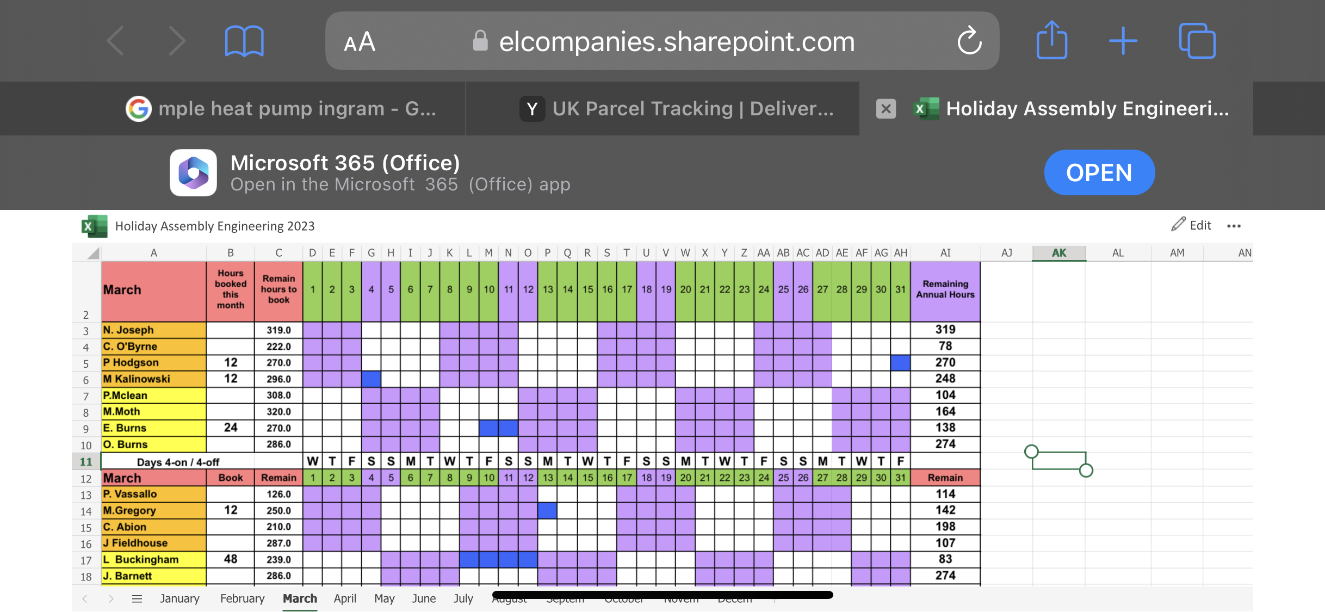Select the blue cell in P Hodgson's row
This screenshot has width=1325, height=612.
[900, 363]
